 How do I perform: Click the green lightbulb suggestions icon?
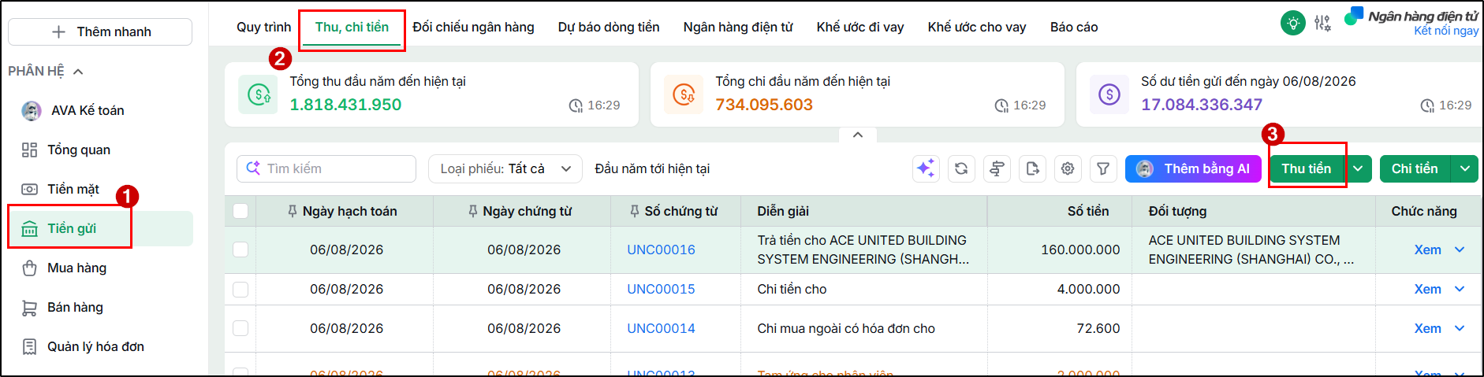[1293, 23]
